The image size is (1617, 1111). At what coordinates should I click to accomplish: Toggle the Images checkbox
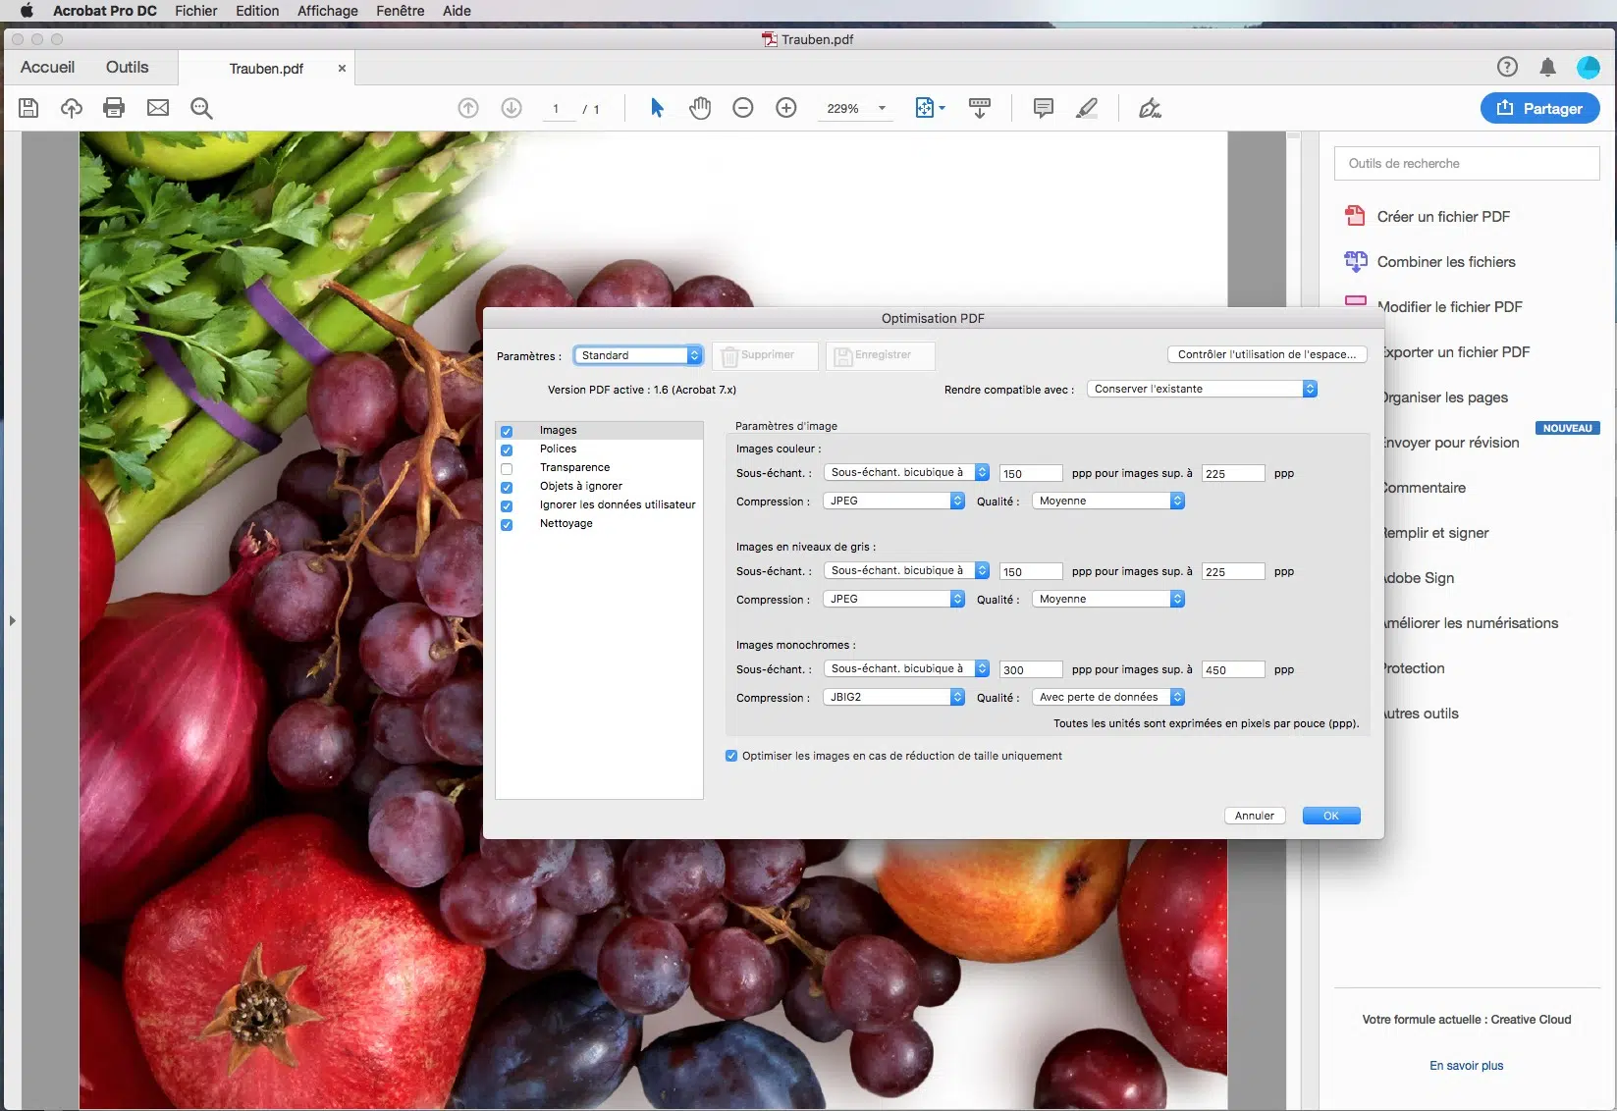[x=507, y=431]
